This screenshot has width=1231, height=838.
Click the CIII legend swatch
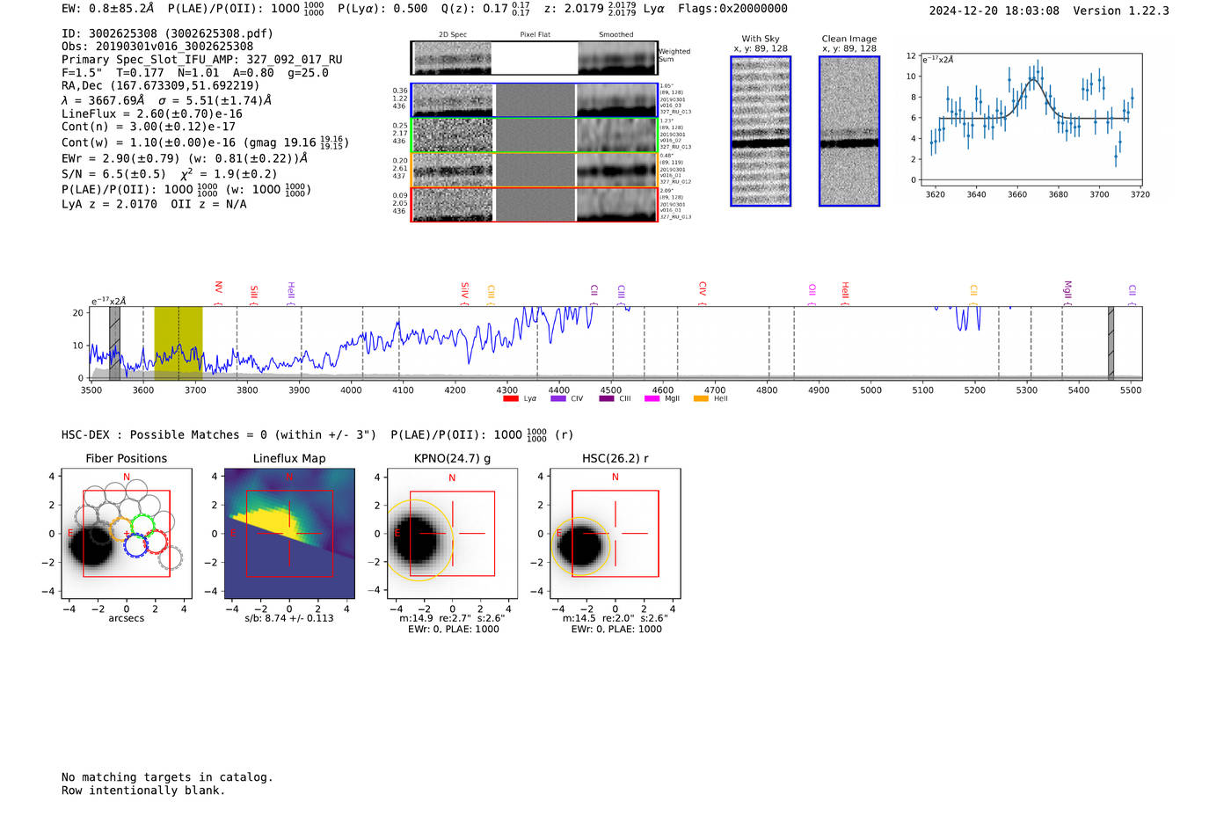606,398
